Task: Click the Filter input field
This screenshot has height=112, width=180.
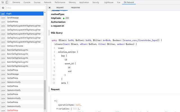Action: click(26, 8)
